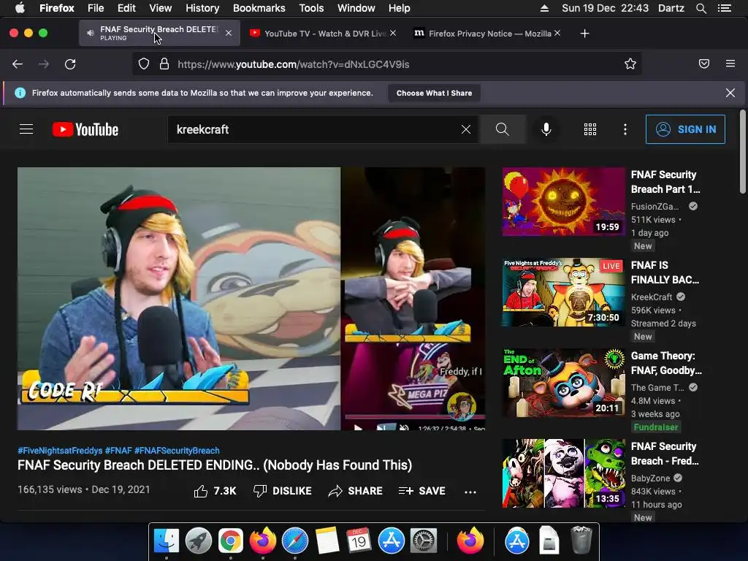748x561 pixels.
Task: Reload the page with the refresh icon
Action: pos(70,64)
